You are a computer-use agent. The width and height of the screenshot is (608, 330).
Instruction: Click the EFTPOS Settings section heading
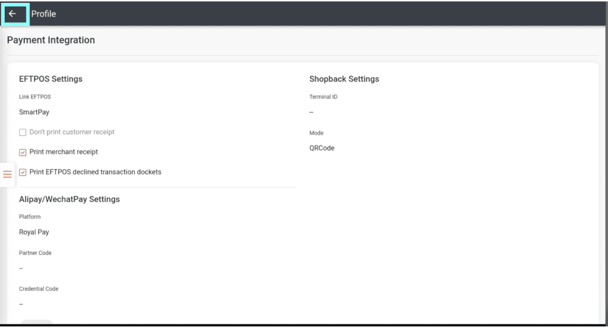[50, 79]
